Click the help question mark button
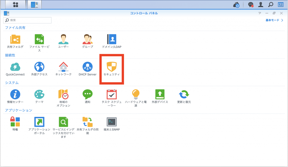The width and height of the screenshot is (288, 167). coord(260,13)
